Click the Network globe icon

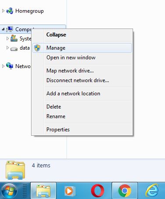point(10,66)
